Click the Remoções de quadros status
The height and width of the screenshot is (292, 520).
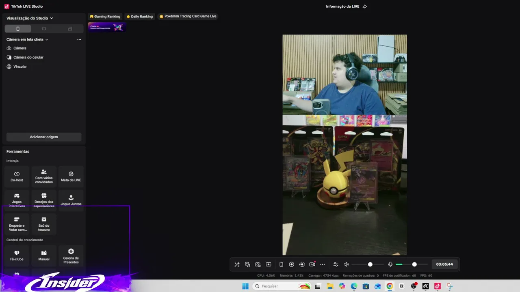click(361, 276)
